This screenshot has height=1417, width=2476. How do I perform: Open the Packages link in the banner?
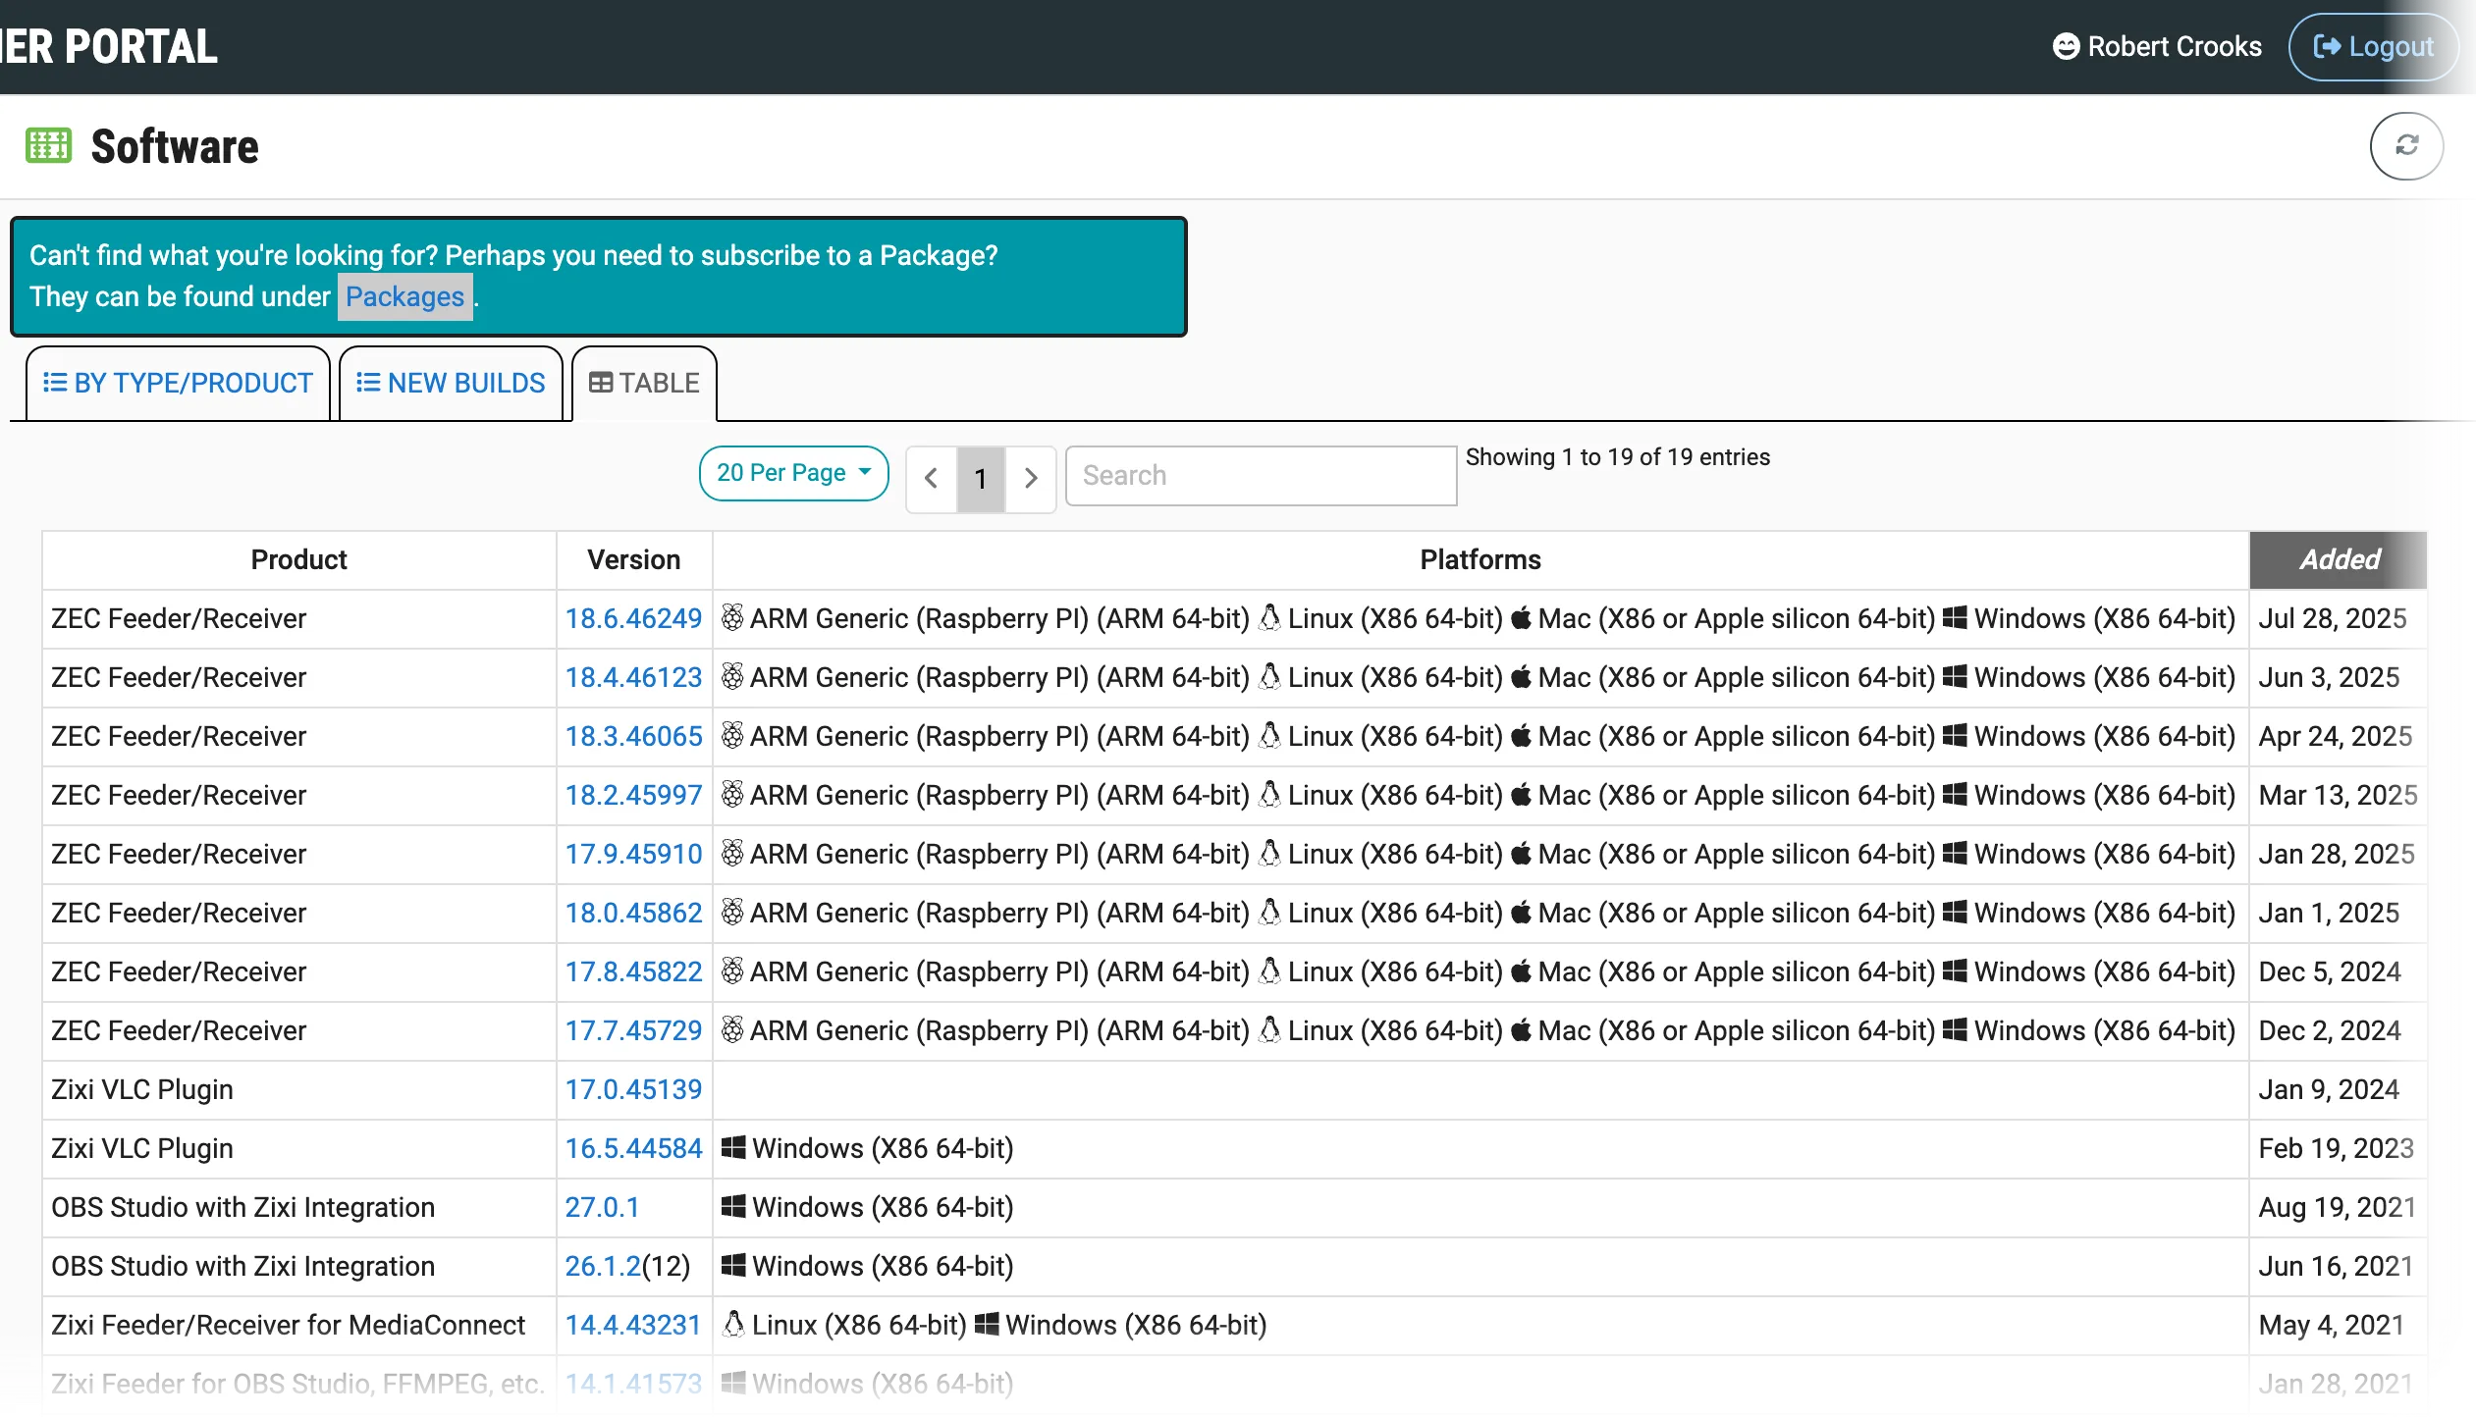coord(404,296)
